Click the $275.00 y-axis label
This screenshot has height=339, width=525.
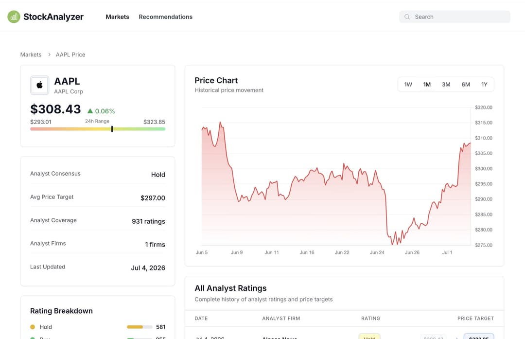point(484,245)
